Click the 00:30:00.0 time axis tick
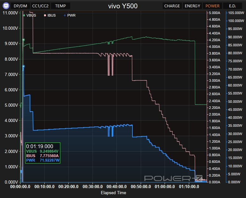The width and height of the screenshot is (246, 198). pyautogui.click(x=93, y=187)
